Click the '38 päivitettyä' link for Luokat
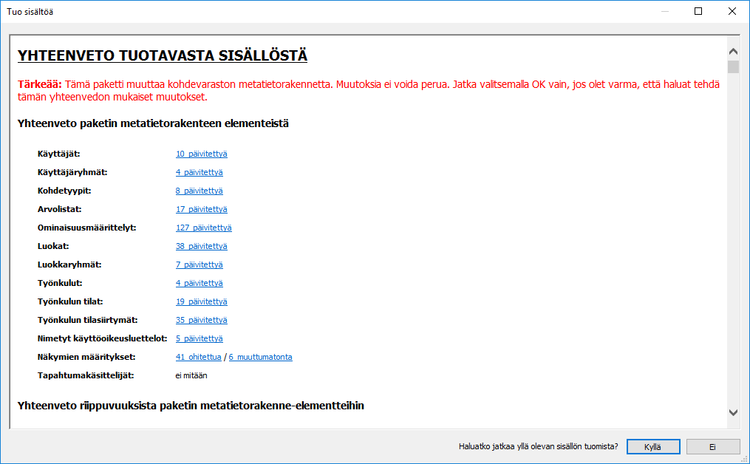Image resolution: width=750 pixels, height=464 pixels. pyautogui.click(x=201, y=246)
